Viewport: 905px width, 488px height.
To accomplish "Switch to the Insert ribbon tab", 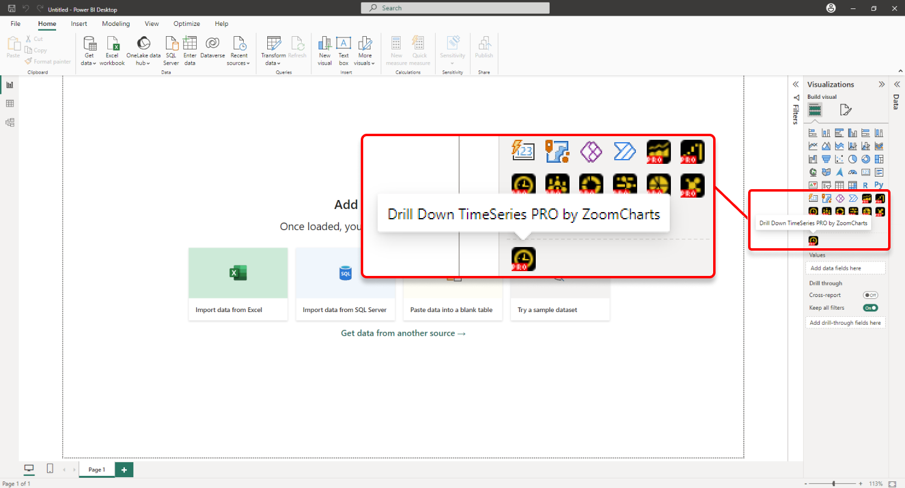I will 79,23.
